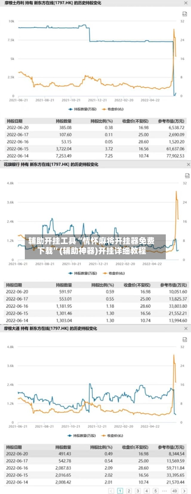
Task: Click the pagination ellipsis between 5 and 49
Action: tap(165, 491)
